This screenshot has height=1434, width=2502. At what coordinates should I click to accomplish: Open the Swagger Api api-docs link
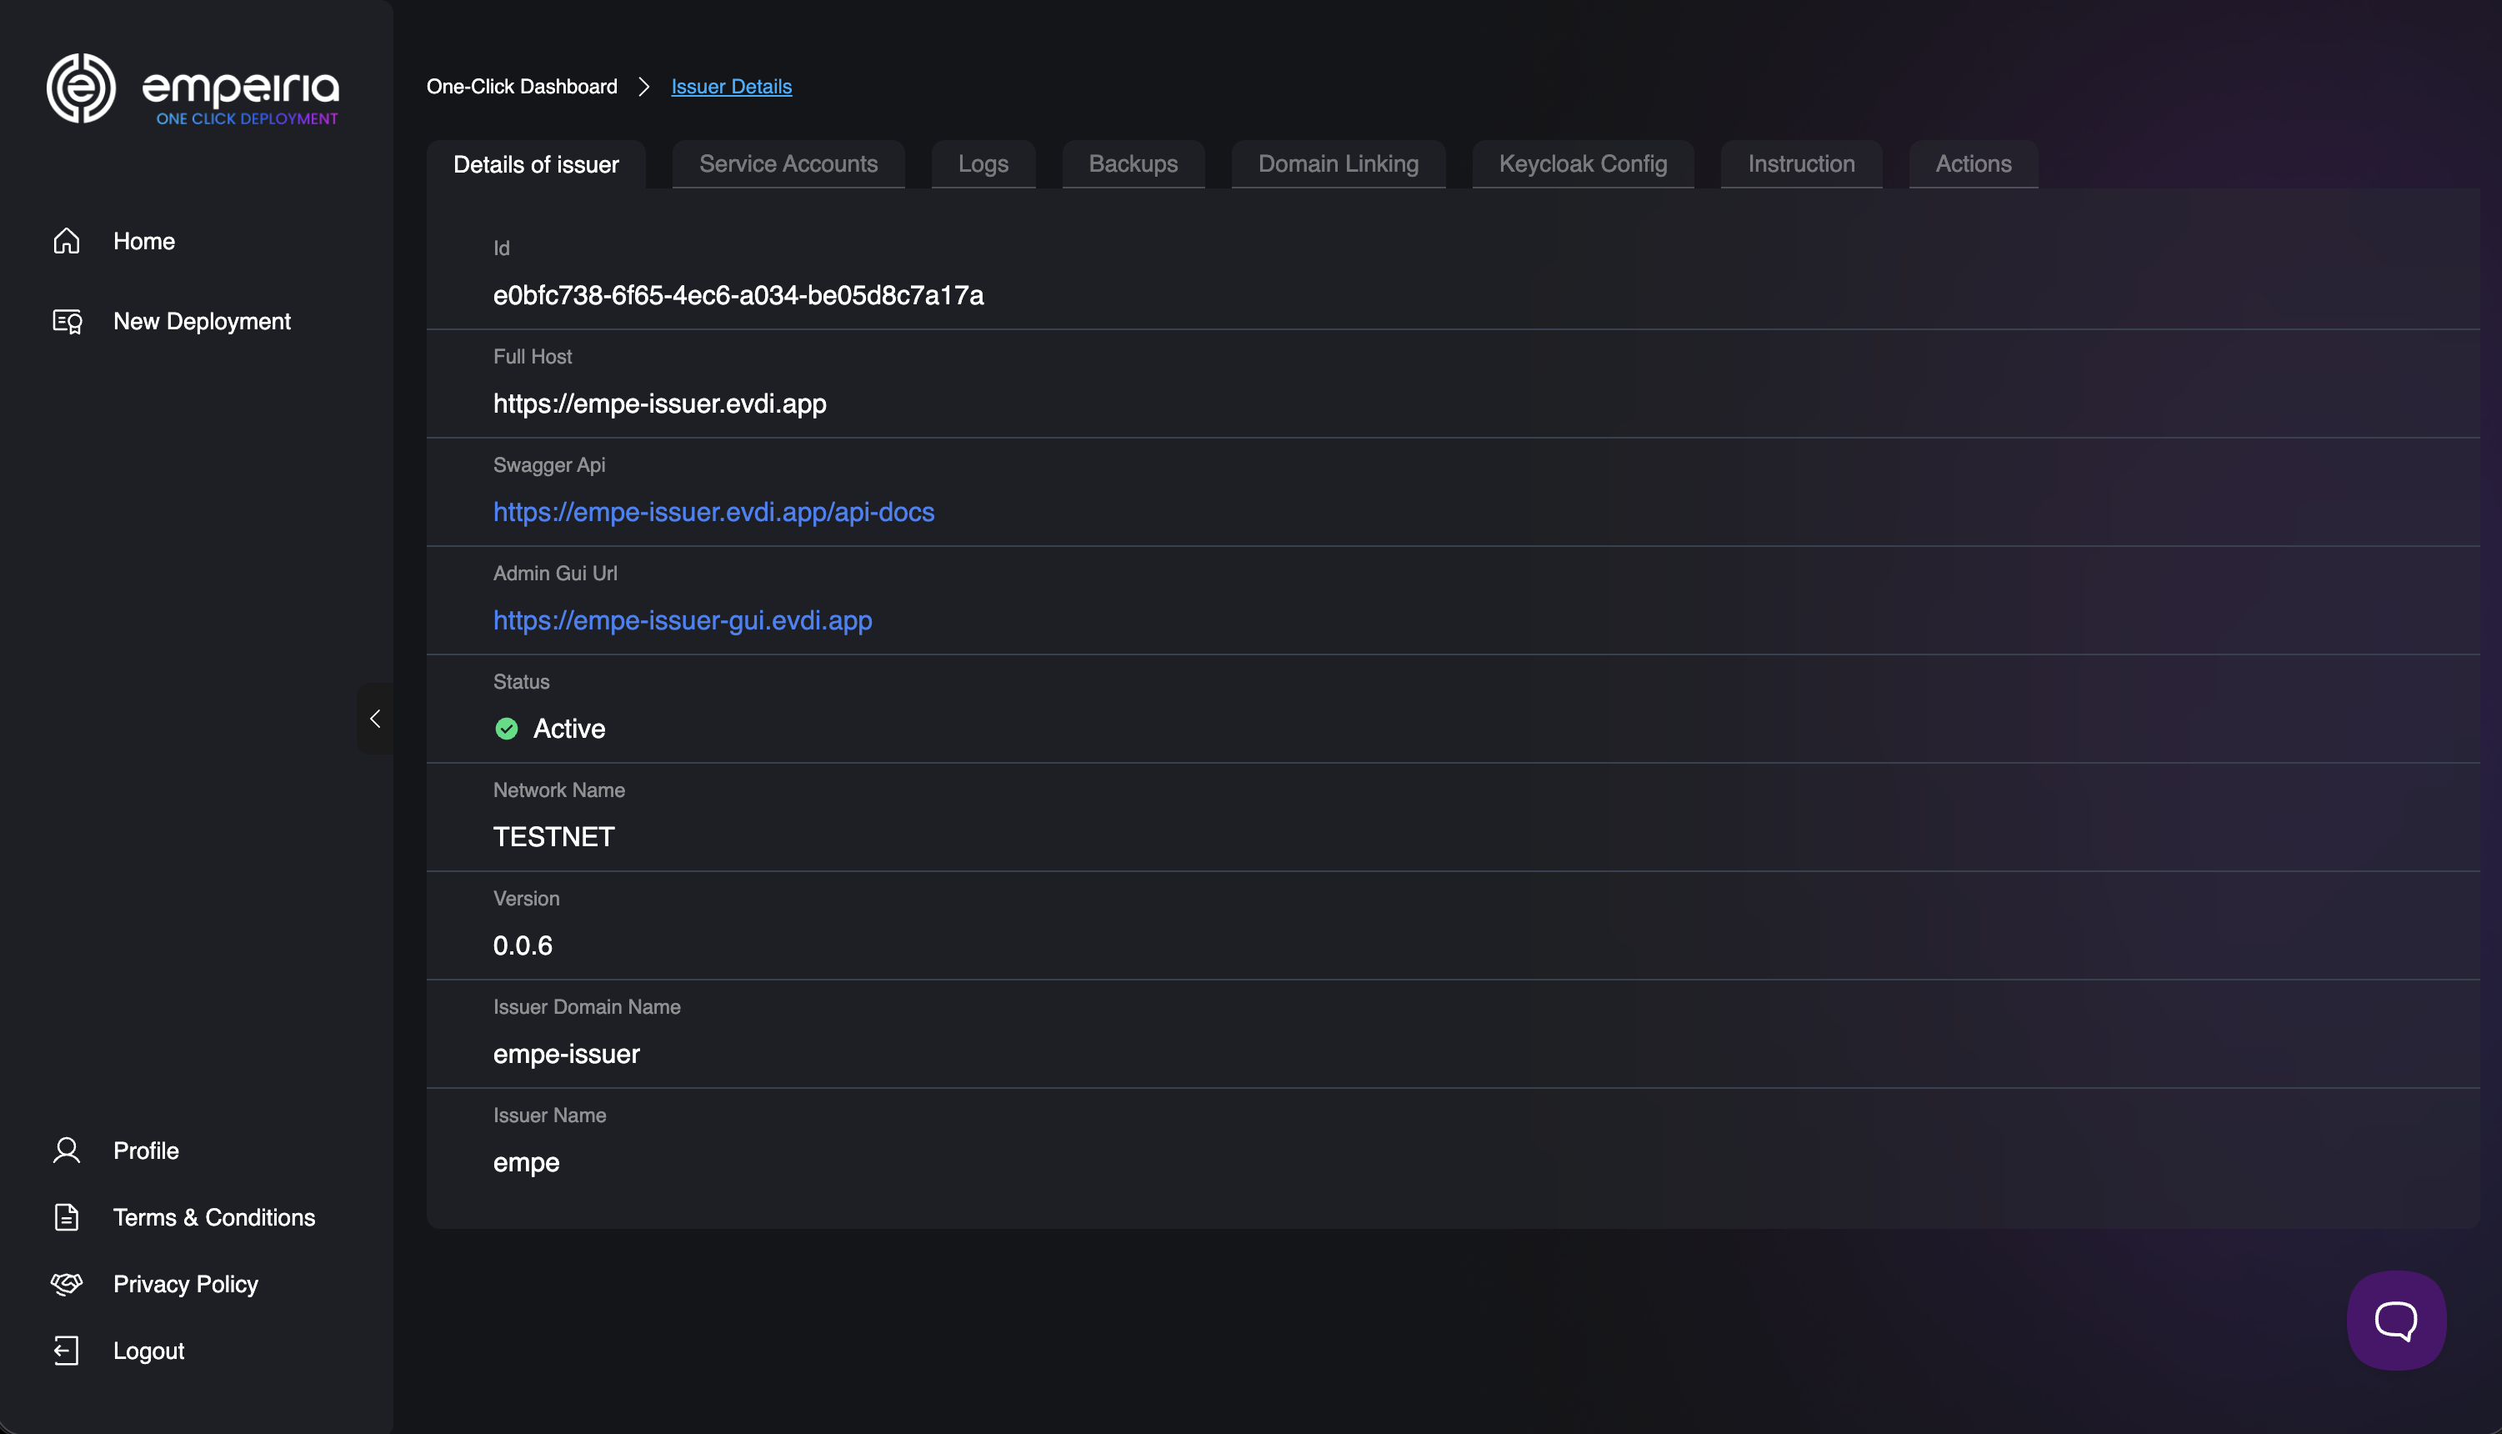tap(713, 512)
